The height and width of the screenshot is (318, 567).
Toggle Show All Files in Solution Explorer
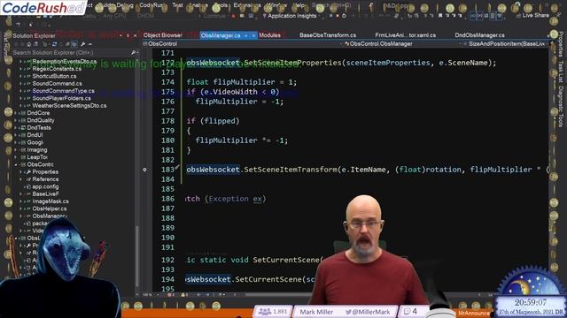[x=74, y=44]
